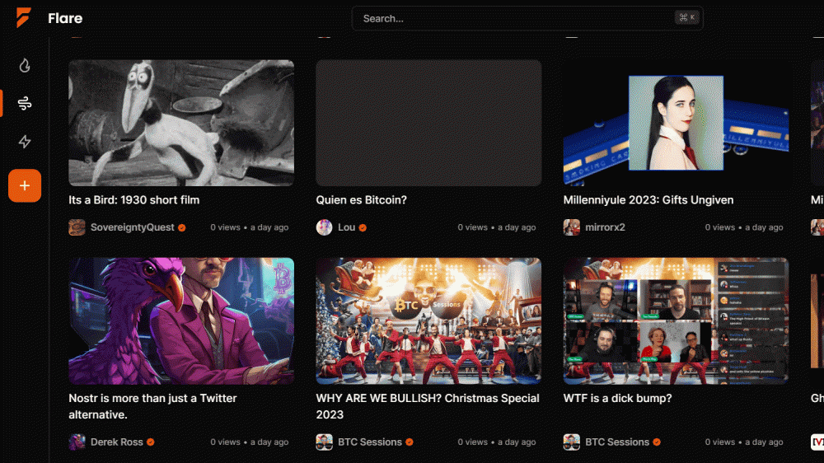Open the Christmas Special video thumbnail

pos(428,320)
